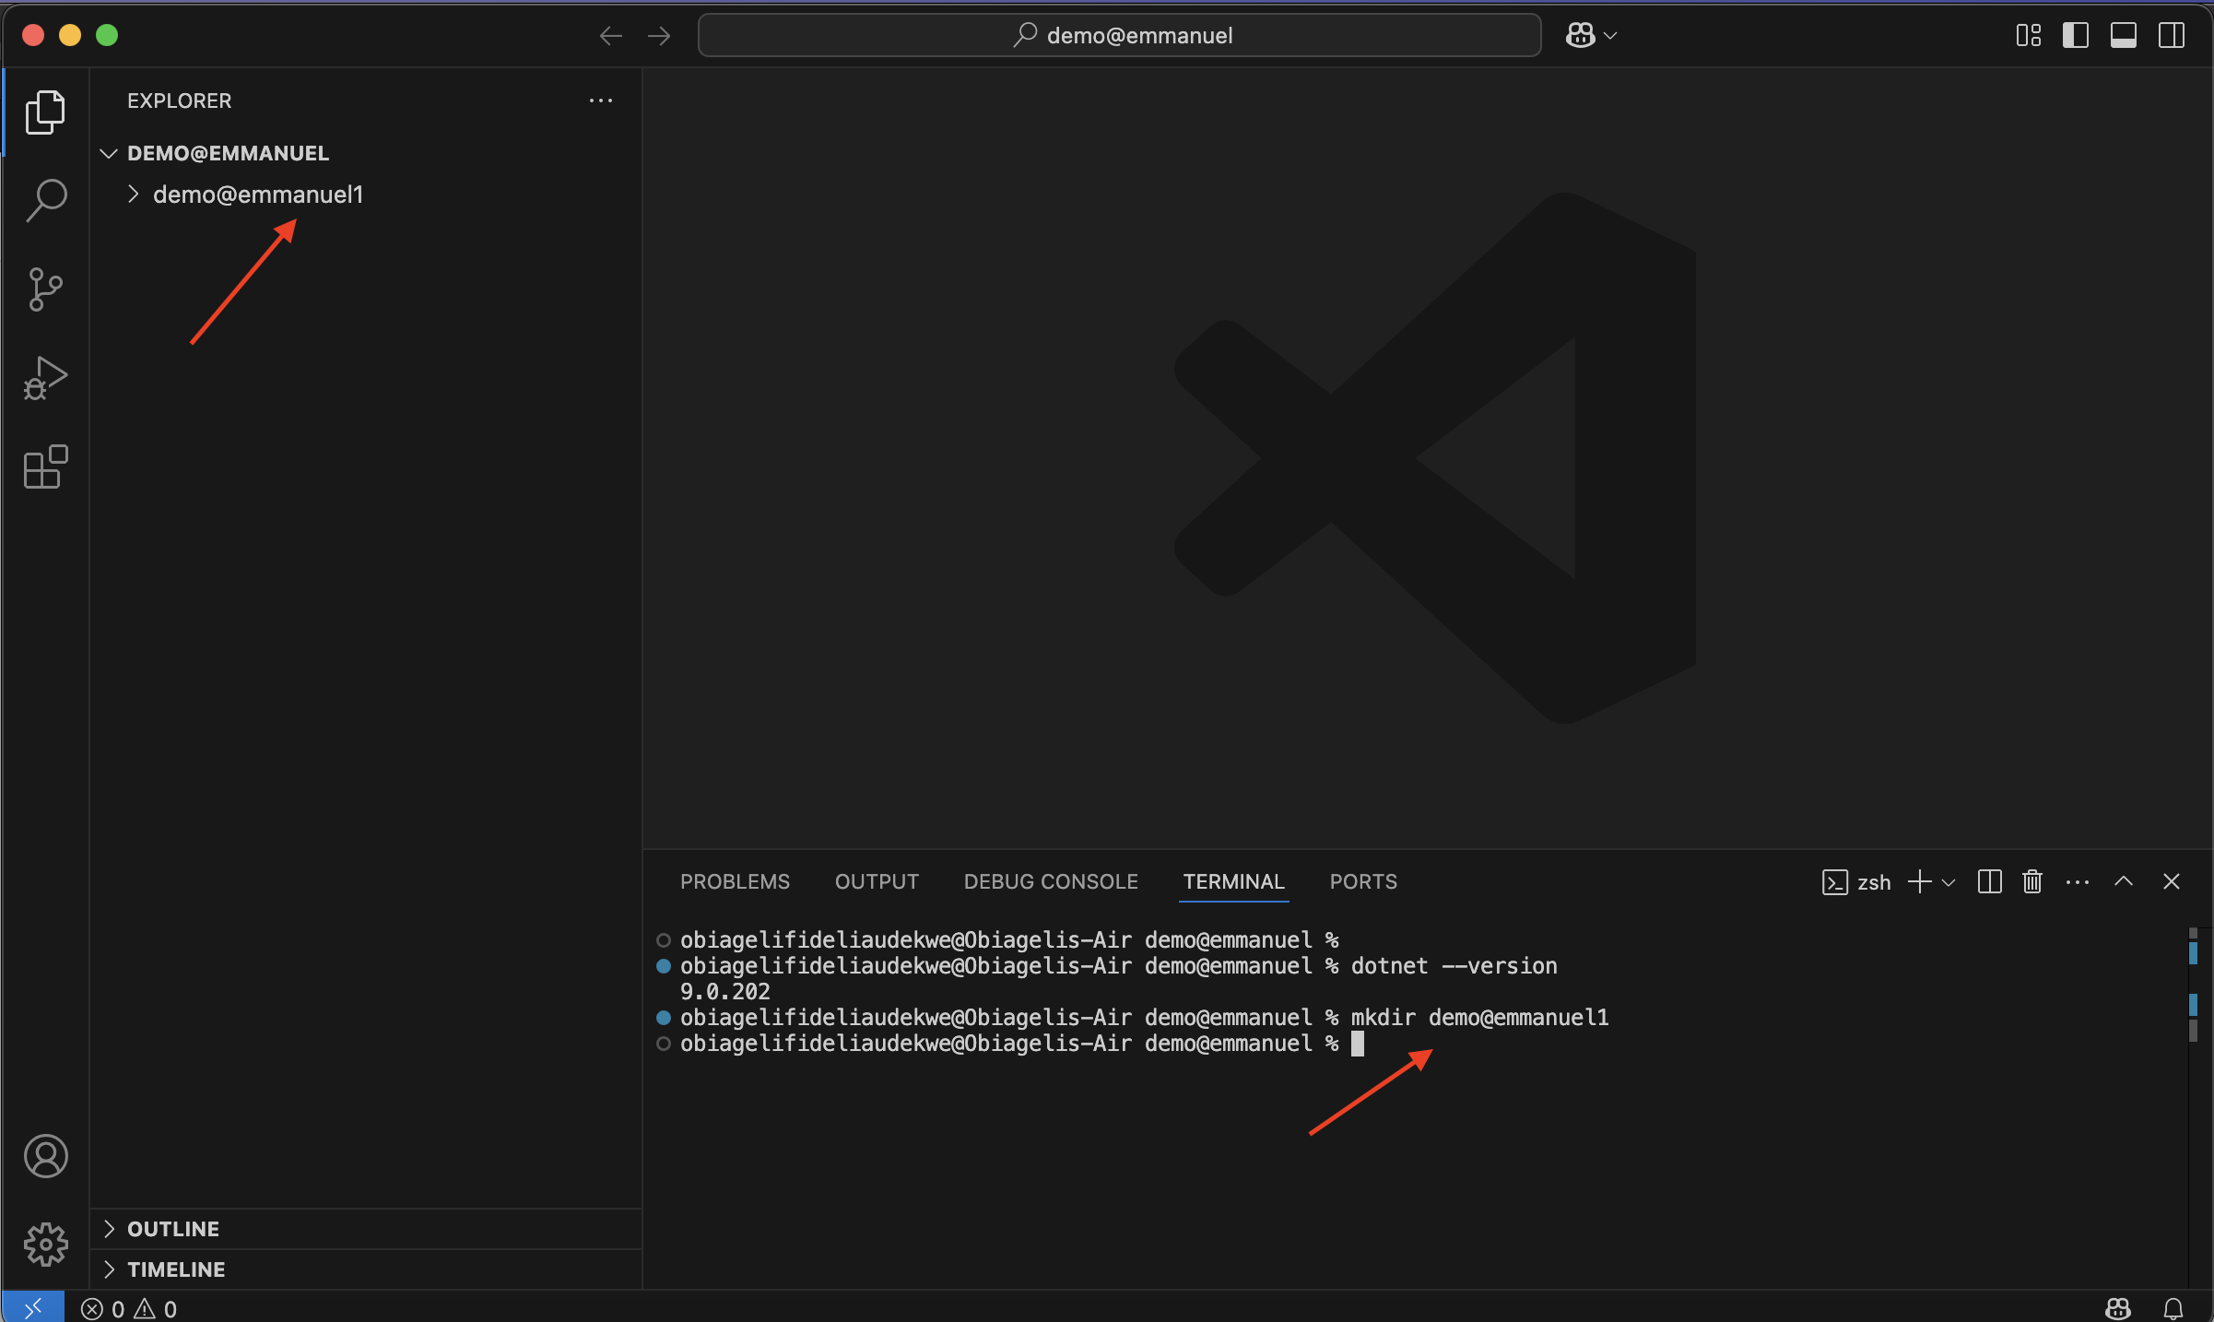Switch to the Output tab
The width and height of the screenshot is (2214, 1322).
(877, 881)
